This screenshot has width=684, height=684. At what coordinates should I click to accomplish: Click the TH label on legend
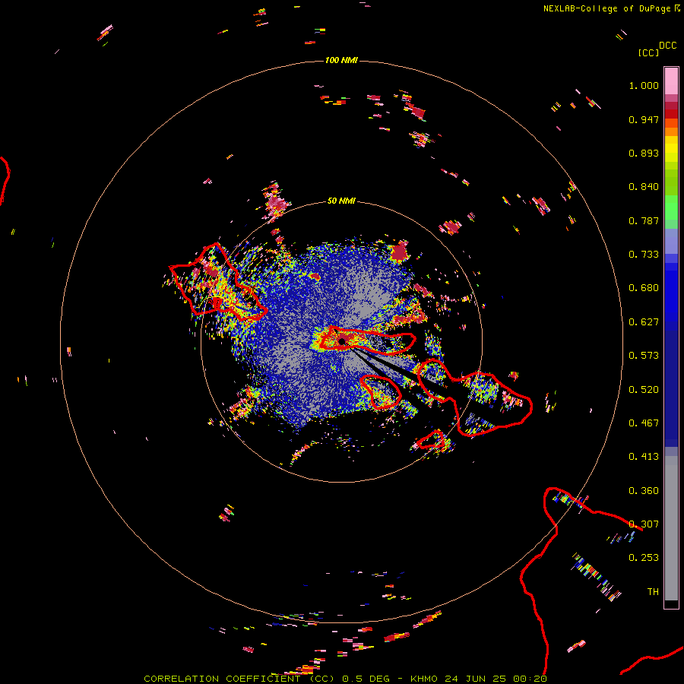653,592
